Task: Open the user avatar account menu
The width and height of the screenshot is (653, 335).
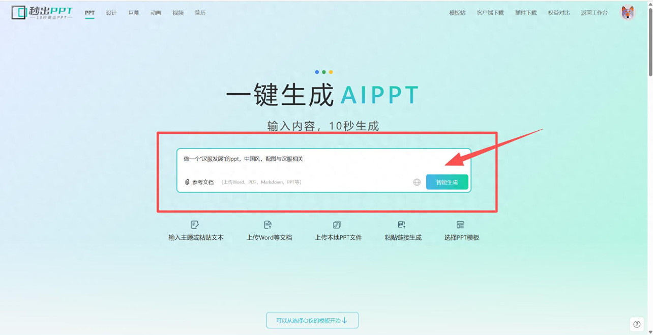Action: (x=628, y=12)
